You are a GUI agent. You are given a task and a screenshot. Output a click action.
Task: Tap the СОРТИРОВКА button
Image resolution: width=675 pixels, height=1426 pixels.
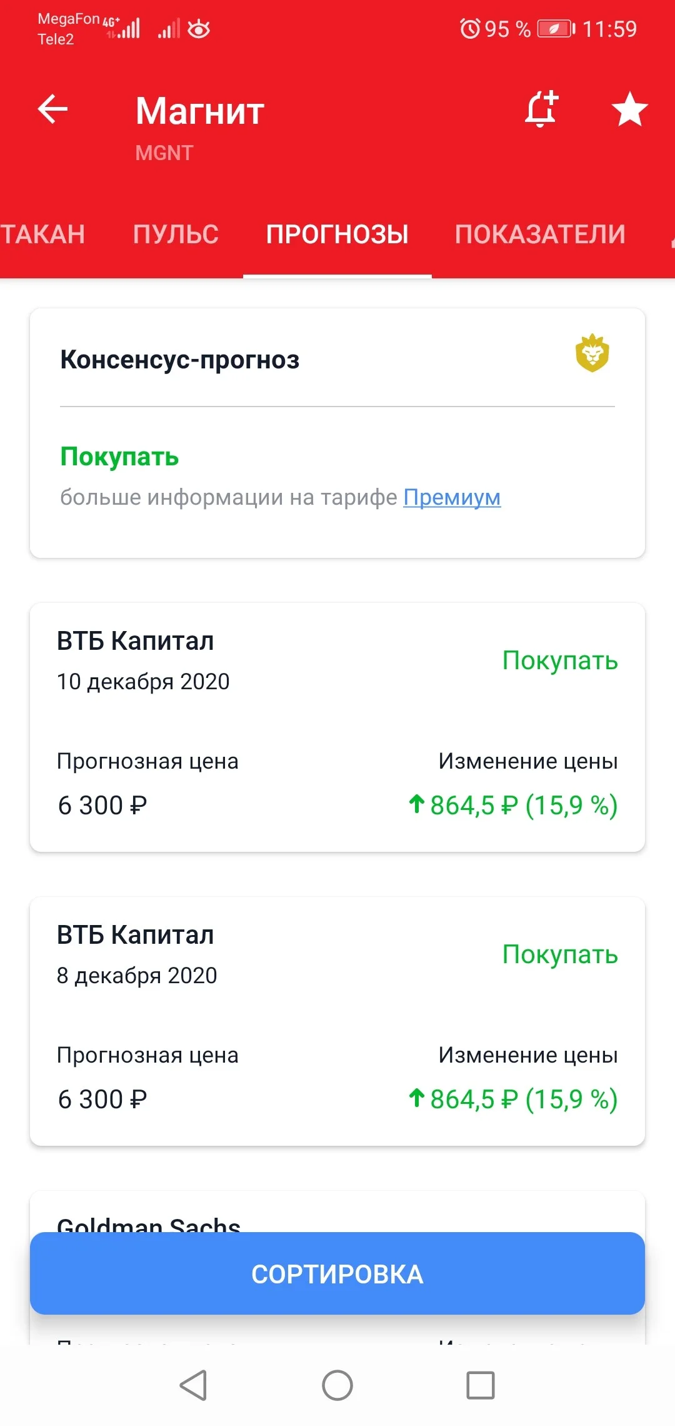pyautogui.click(x=337, y=1273)
